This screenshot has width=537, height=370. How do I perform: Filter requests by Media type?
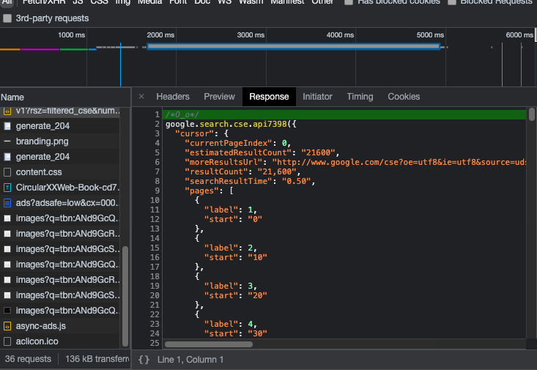(149, 1)
